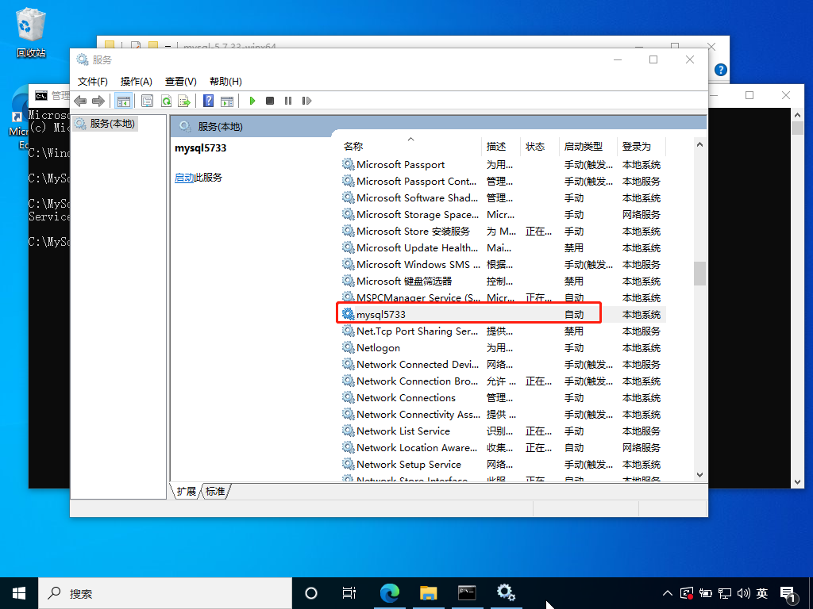This screenshot has width=813, height=609.
Task: Click the Stop Service square icon
Action: [270, 101]
